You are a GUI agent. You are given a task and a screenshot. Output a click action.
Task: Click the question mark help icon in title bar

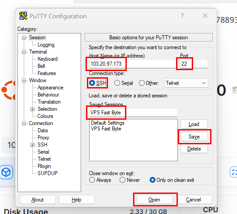click(182, 16)
